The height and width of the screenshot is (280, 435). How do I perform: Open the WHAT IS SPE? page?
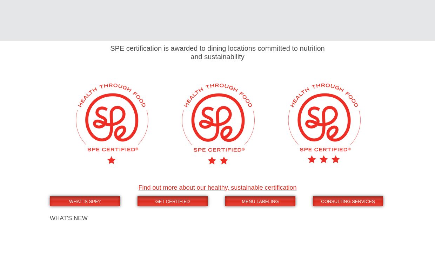point(85,201)
